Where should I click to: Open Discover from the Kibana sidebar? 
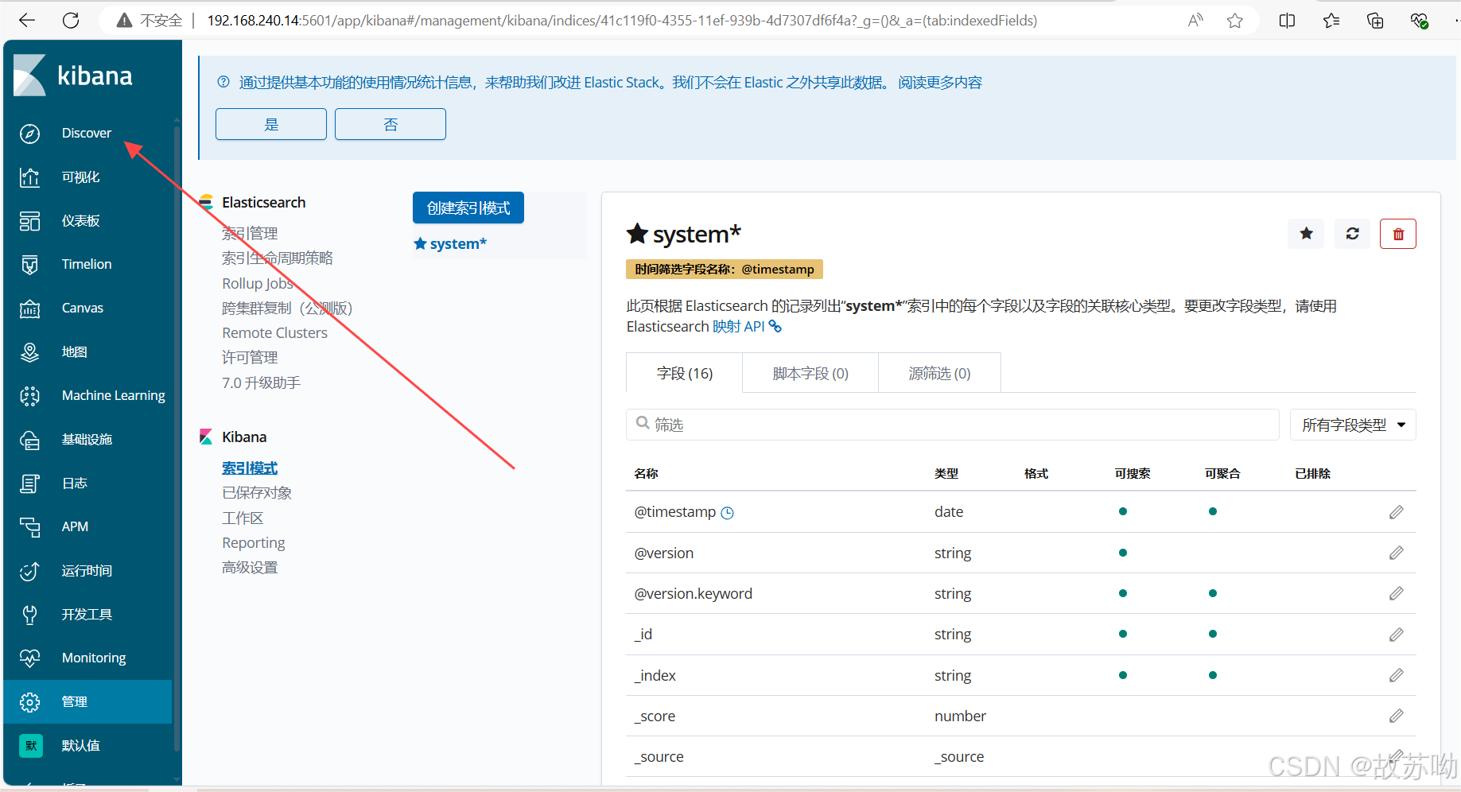[x=86, y=133]
